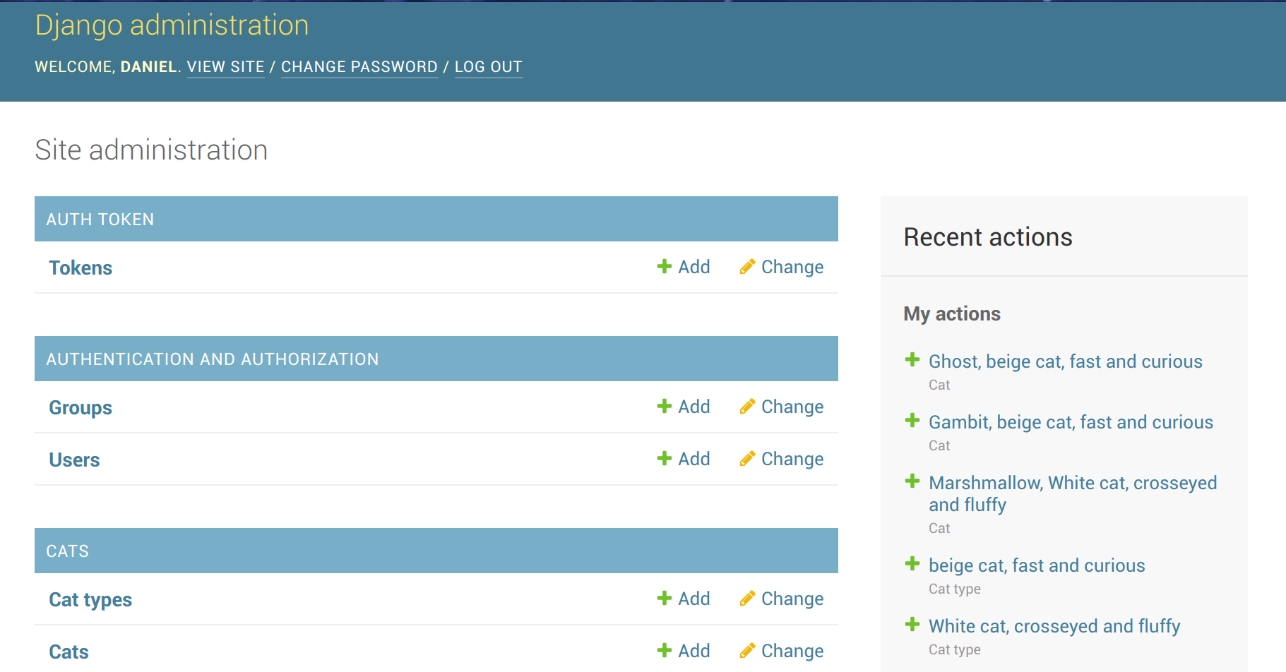The width and height of the screenshot is (1286, 672).
Task: Click the pencil icon in Groups row
Action: point(747,406)
